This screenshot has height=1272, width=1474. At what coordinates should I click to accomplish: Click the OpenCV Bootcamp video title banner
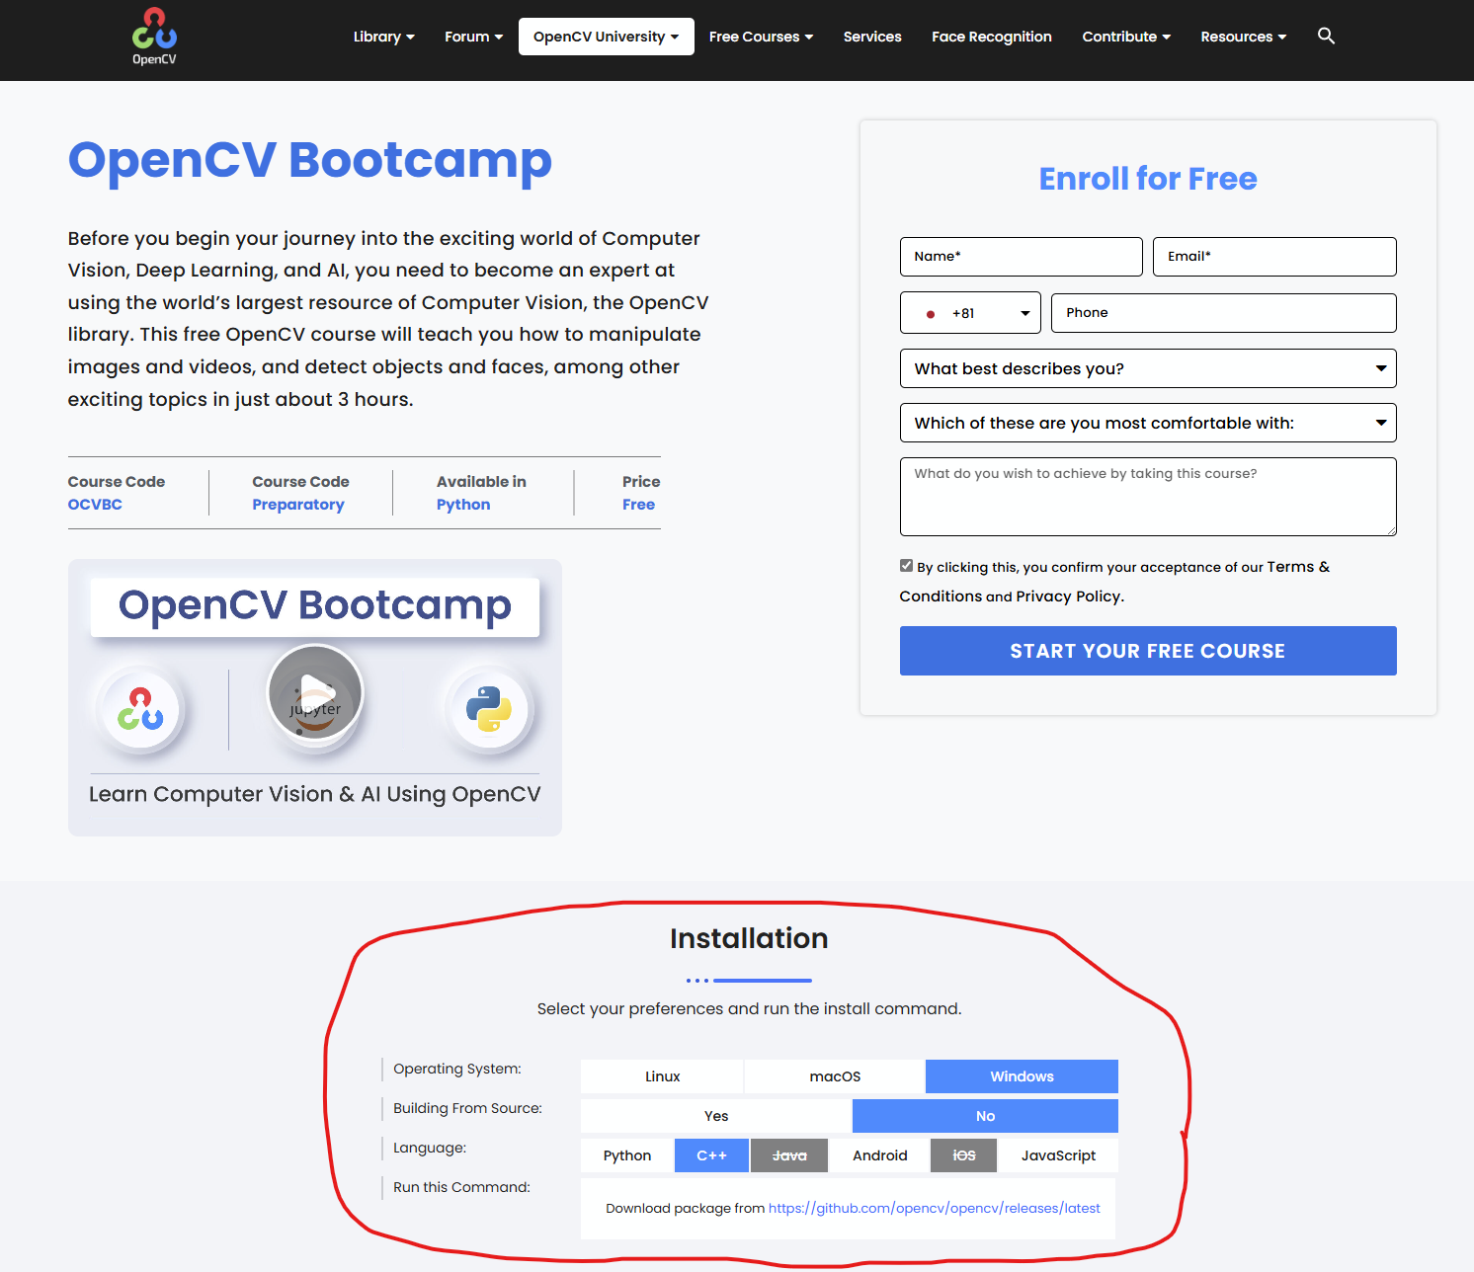coord(315,606)
